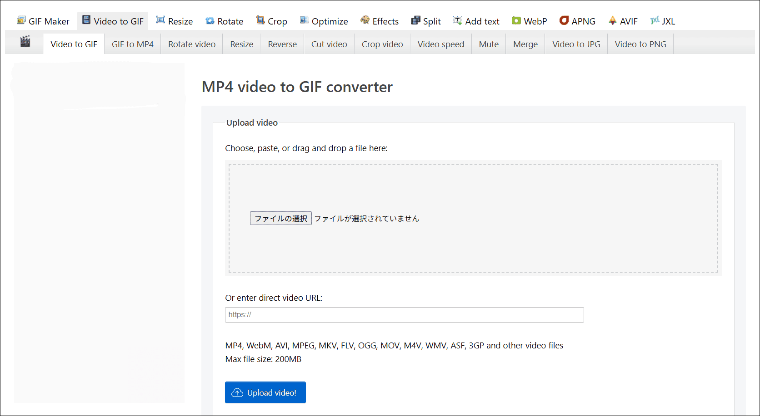Switch to the Video speed tab
Screen dimensions: 760x416
pos(441,44)
